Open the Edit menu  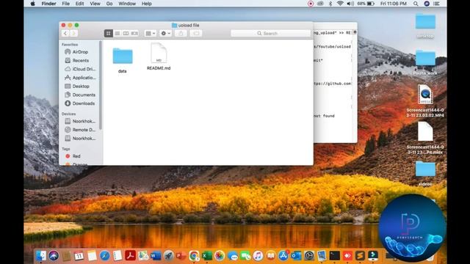click(79, 4)
